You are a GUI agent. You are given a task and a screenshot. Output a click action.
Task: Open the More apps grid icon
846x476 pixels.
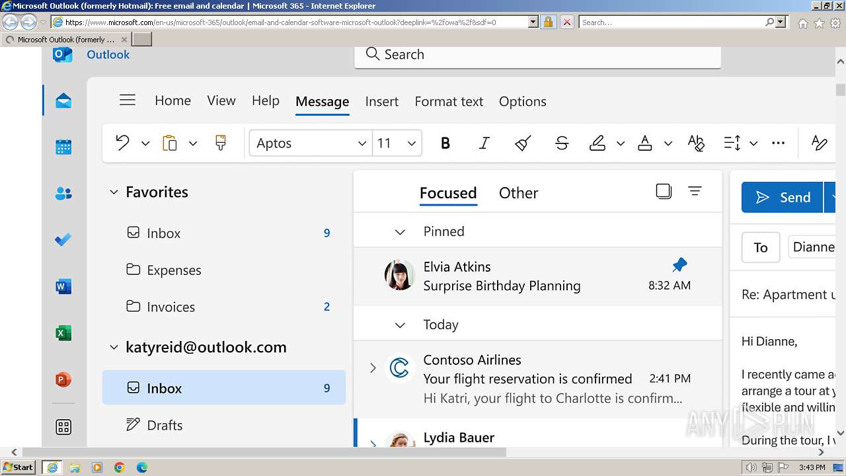[63, 427]
